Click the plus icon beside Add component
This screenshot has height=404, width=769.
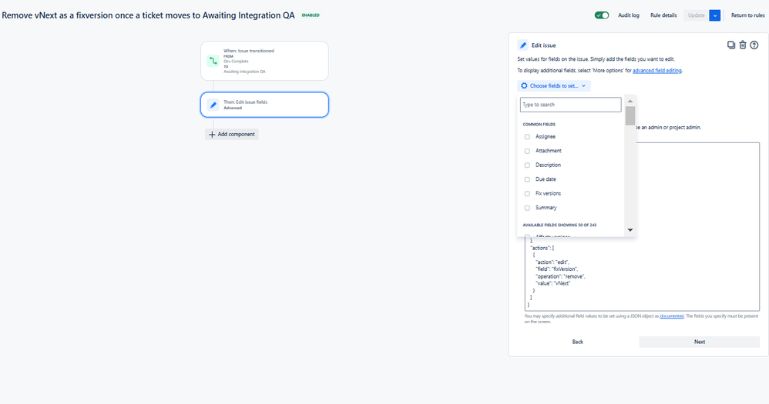212,134
